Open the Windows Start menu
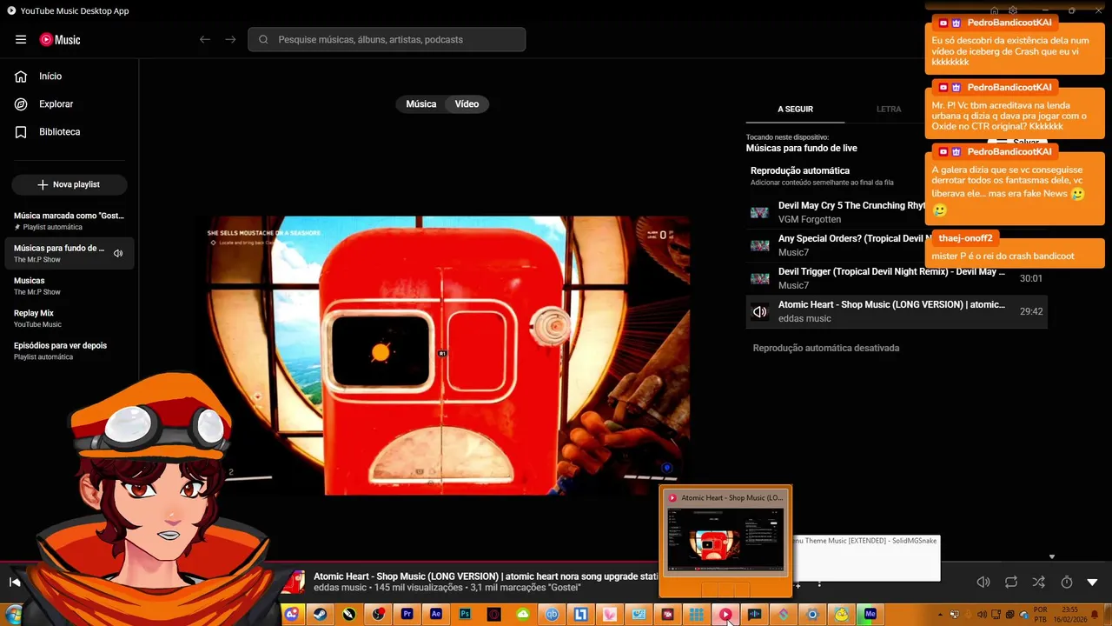This screenshot has width=1112, height=626. pyautogui.click(x=12, y=614)
